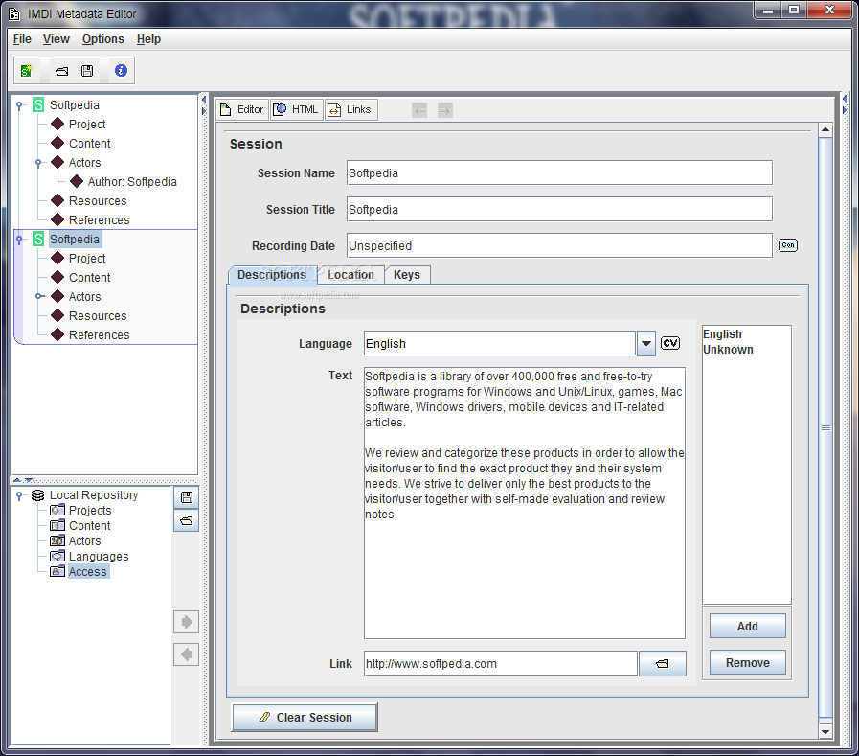Select the Descriptions tab

tap(272, 275)
